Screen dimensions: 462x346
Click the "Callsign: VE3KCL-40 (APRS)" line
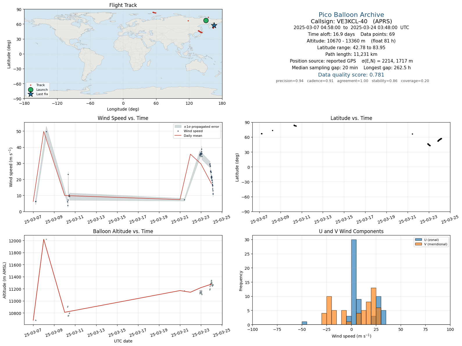coord(351,21)
